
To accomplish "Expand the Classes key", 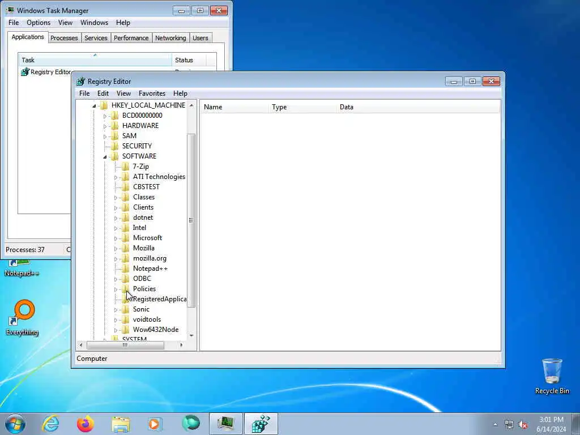I will [x=116, y=198].
